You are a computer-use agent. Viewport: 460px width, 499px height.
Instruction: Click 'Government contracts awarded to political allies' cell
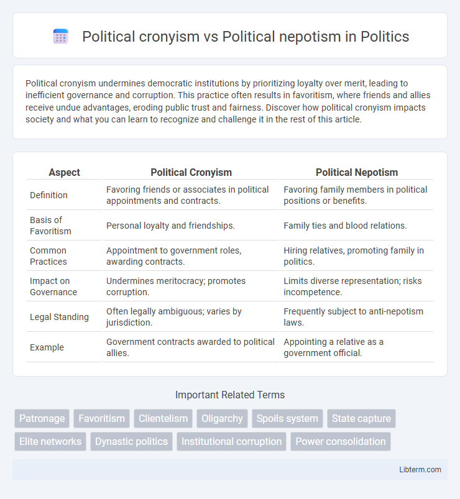pos(191,347)
